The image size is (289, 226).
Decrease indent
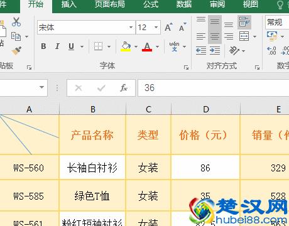click(201, 51)
